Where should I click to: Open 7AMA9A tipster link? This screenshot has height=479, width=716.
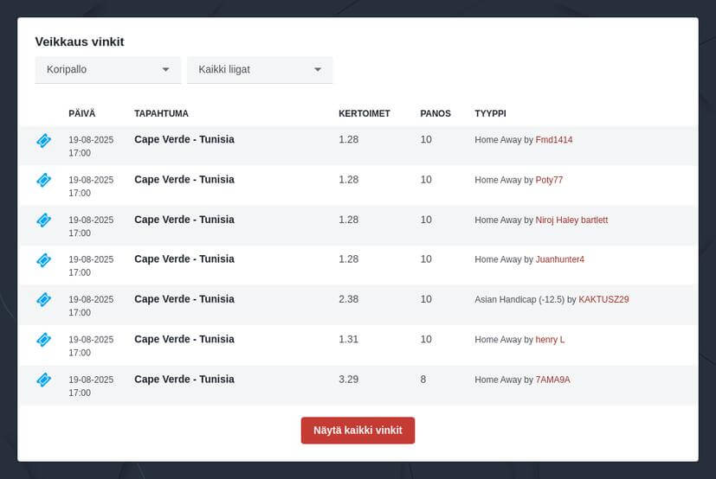click(x=553, y=380)
